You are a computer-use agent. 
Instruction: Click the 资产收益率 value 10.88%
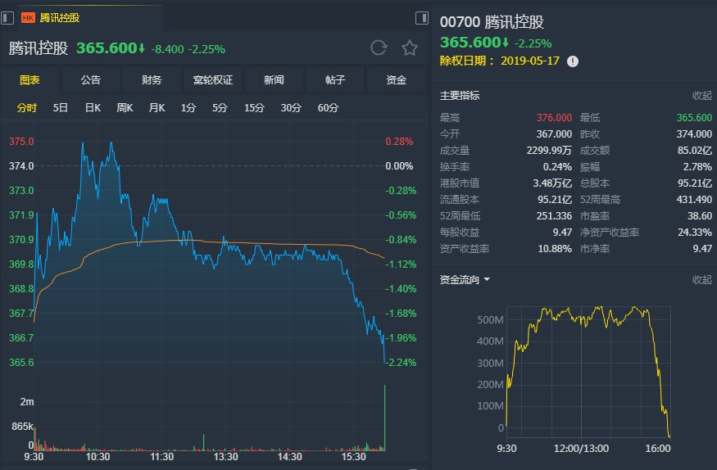point(555,248)
